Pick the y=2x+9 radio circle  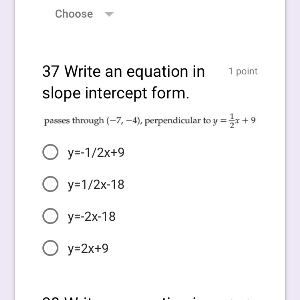(50, 248)
